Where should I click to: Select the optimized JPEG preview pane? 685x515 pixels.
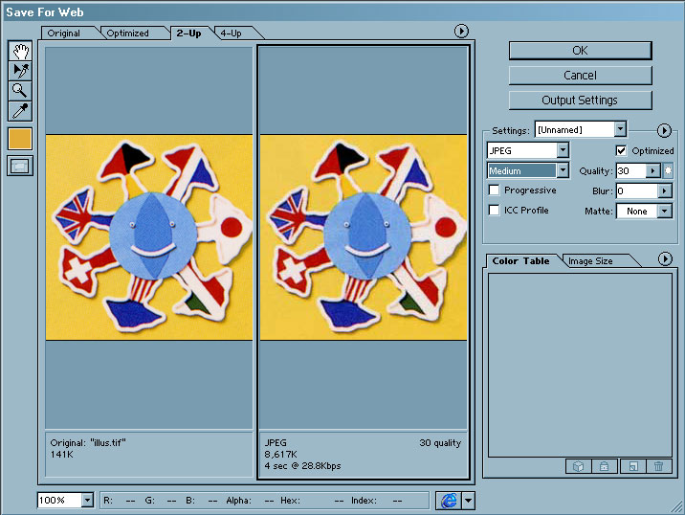pyautogui.click(x=364, y=237)
